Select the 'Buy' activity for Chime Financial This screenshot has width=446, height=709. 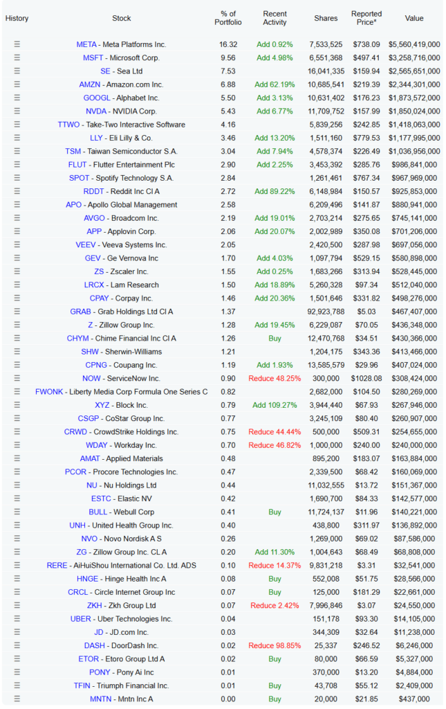coord(275,338)
